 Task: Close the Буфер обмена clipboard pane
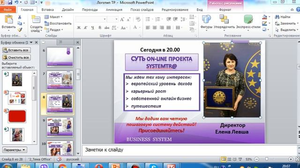(x=37, y=42)
